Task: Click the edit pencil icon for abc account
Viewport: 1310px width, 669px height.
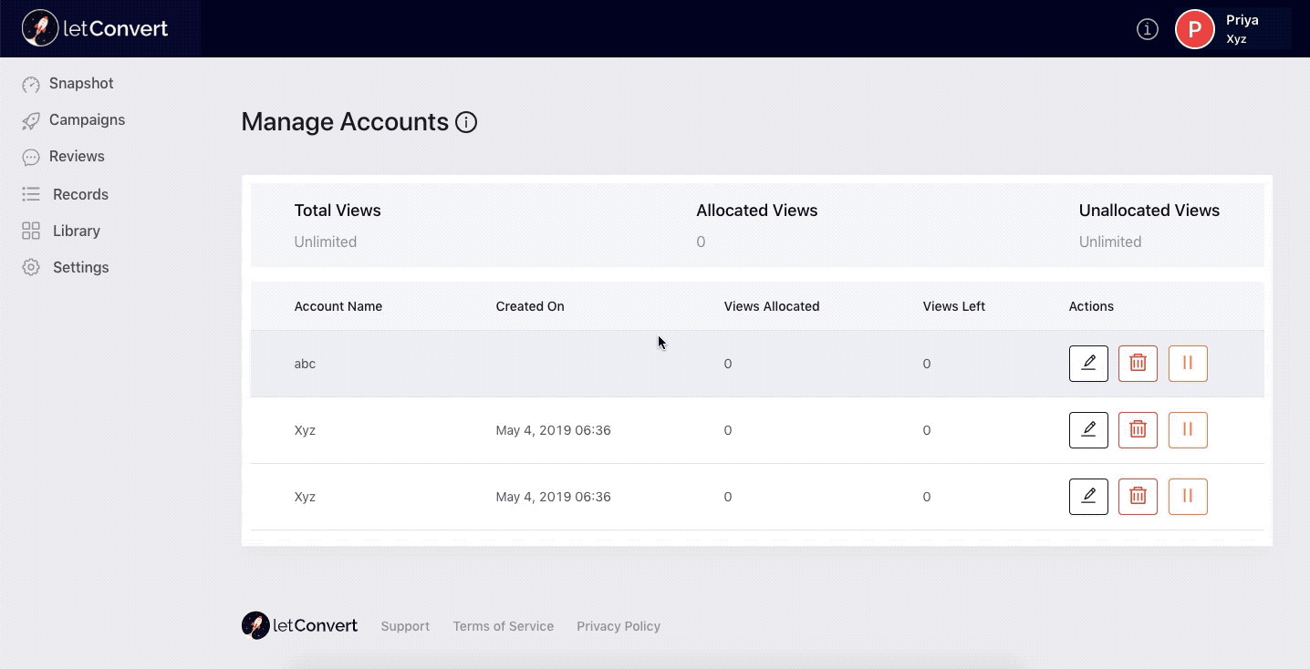Action: 1088,364
